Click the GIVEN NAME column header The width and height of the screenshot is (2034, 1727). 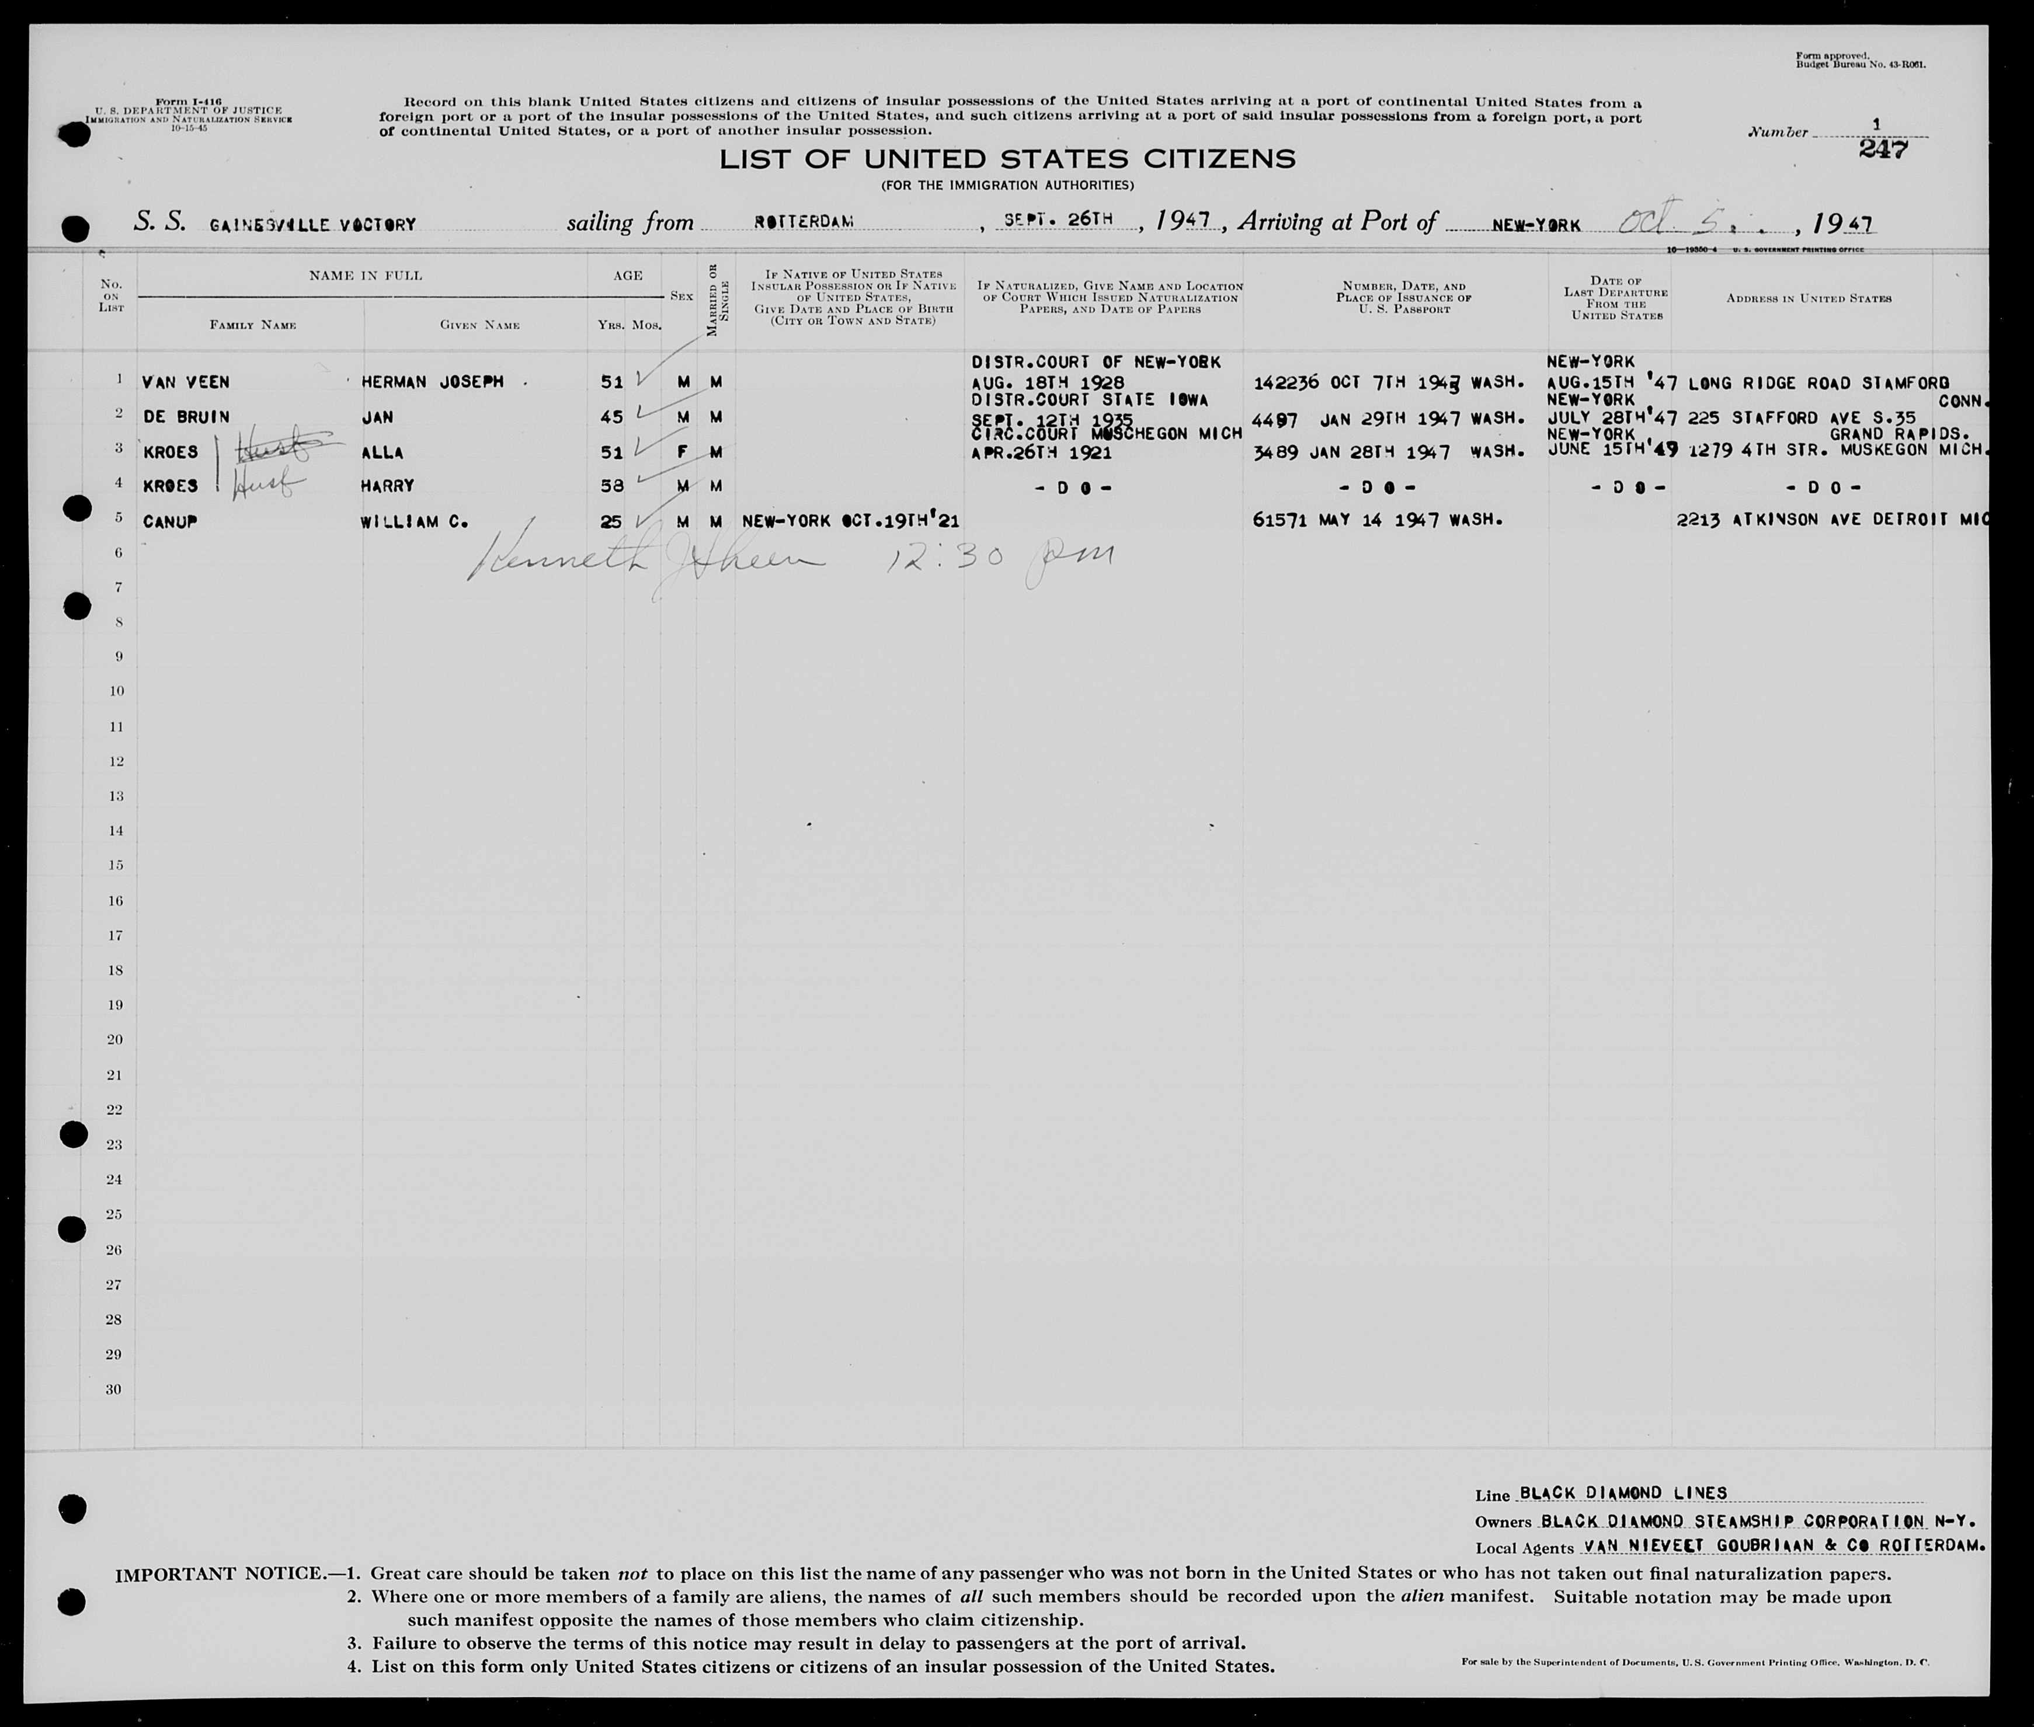pos(480,324)
